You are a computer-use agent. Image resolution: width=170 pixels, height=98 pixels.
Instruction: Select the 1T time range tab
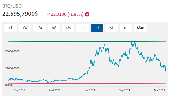10,28
